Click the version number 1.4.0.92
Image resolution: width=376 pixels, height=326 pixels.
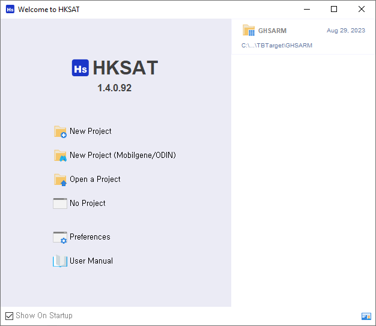(114, 88)
